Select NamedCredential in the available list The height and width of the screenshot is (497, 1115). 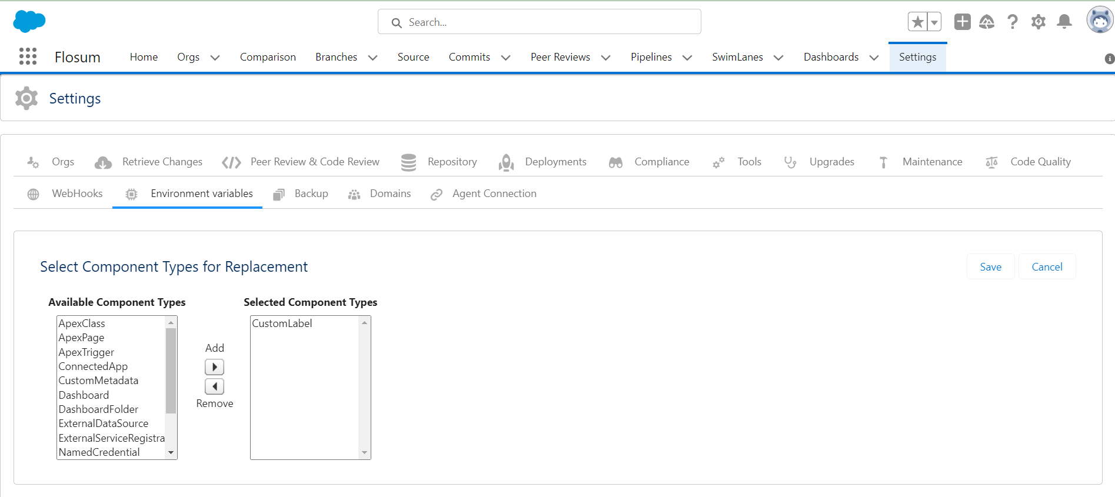111,452
